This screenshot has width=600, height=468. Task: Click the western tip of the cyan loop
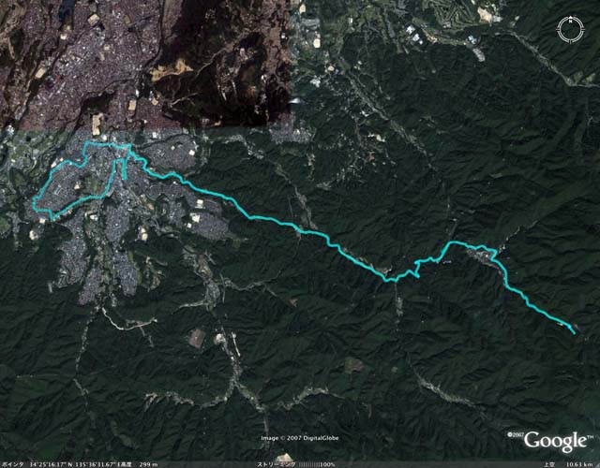[34, 201]
